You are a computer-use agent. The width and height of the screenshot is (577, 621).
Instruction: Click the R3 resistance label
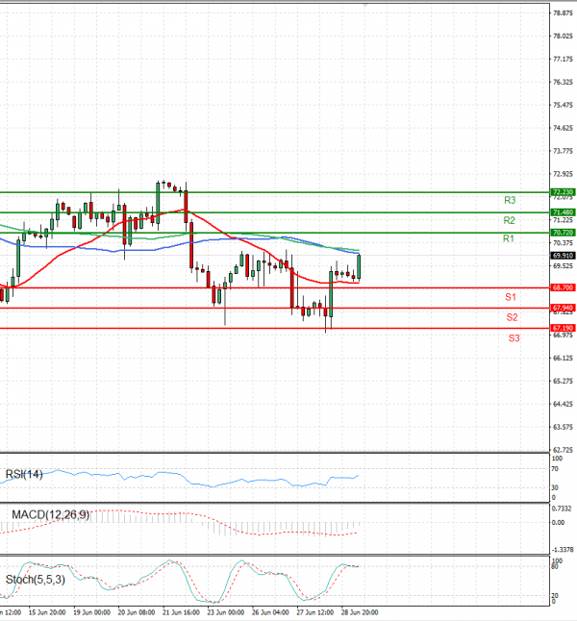tap(510, 200)
